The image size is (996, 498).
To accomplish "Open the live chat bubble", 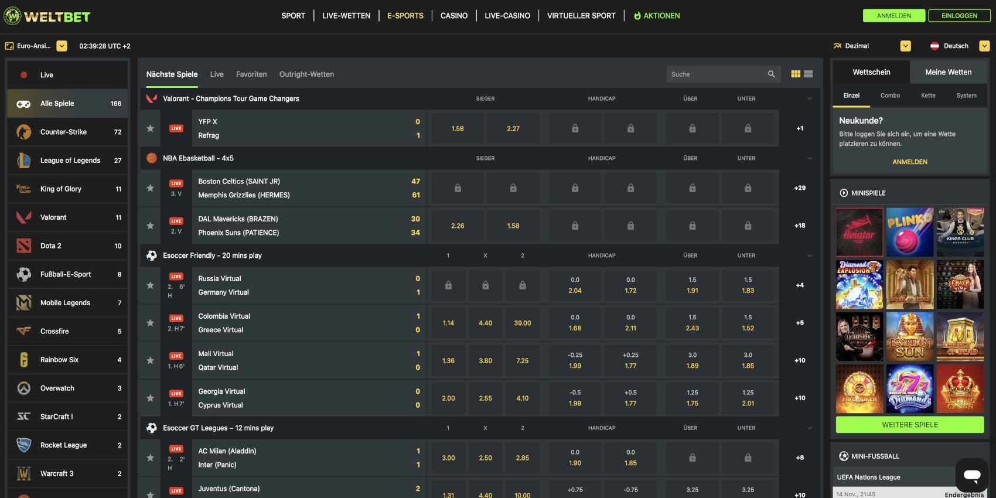I will point(972,475).
